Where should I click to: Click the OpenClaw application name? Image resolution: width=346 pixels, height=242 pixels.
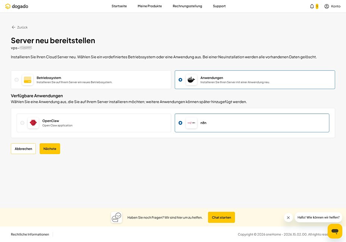[x=50, y=121]
